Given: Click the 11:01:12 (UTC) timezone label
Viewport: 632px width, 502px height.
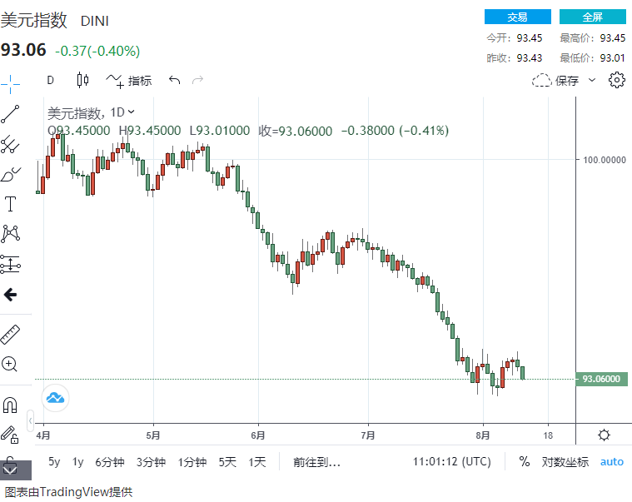Looking at the screenshot, I should [x=452, y=462].
